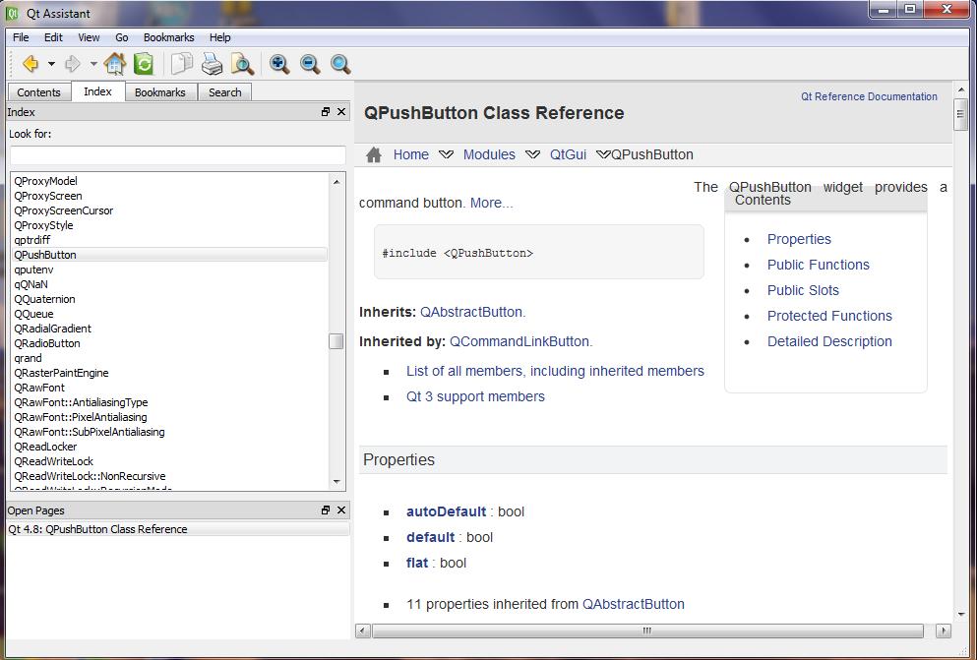Open the flat property link
This screenshot has width=977, height=660.
click(x=417, y=563)
